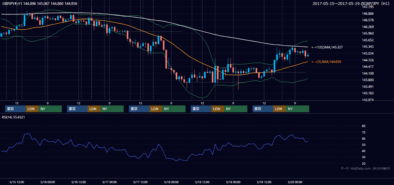394x185 pixels.
Task: Click the HistData.com data source credit
Action: (x=366, y=168)
